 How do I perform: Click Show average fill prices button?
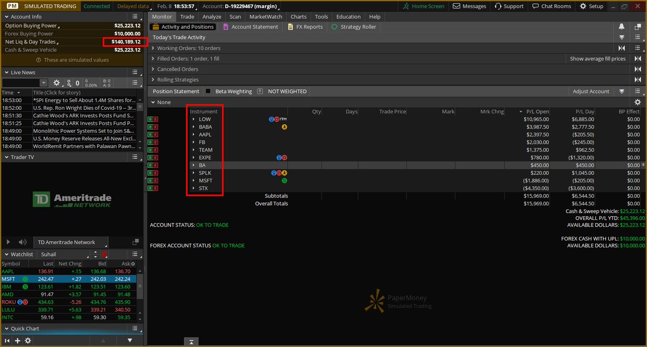point(598,59)
